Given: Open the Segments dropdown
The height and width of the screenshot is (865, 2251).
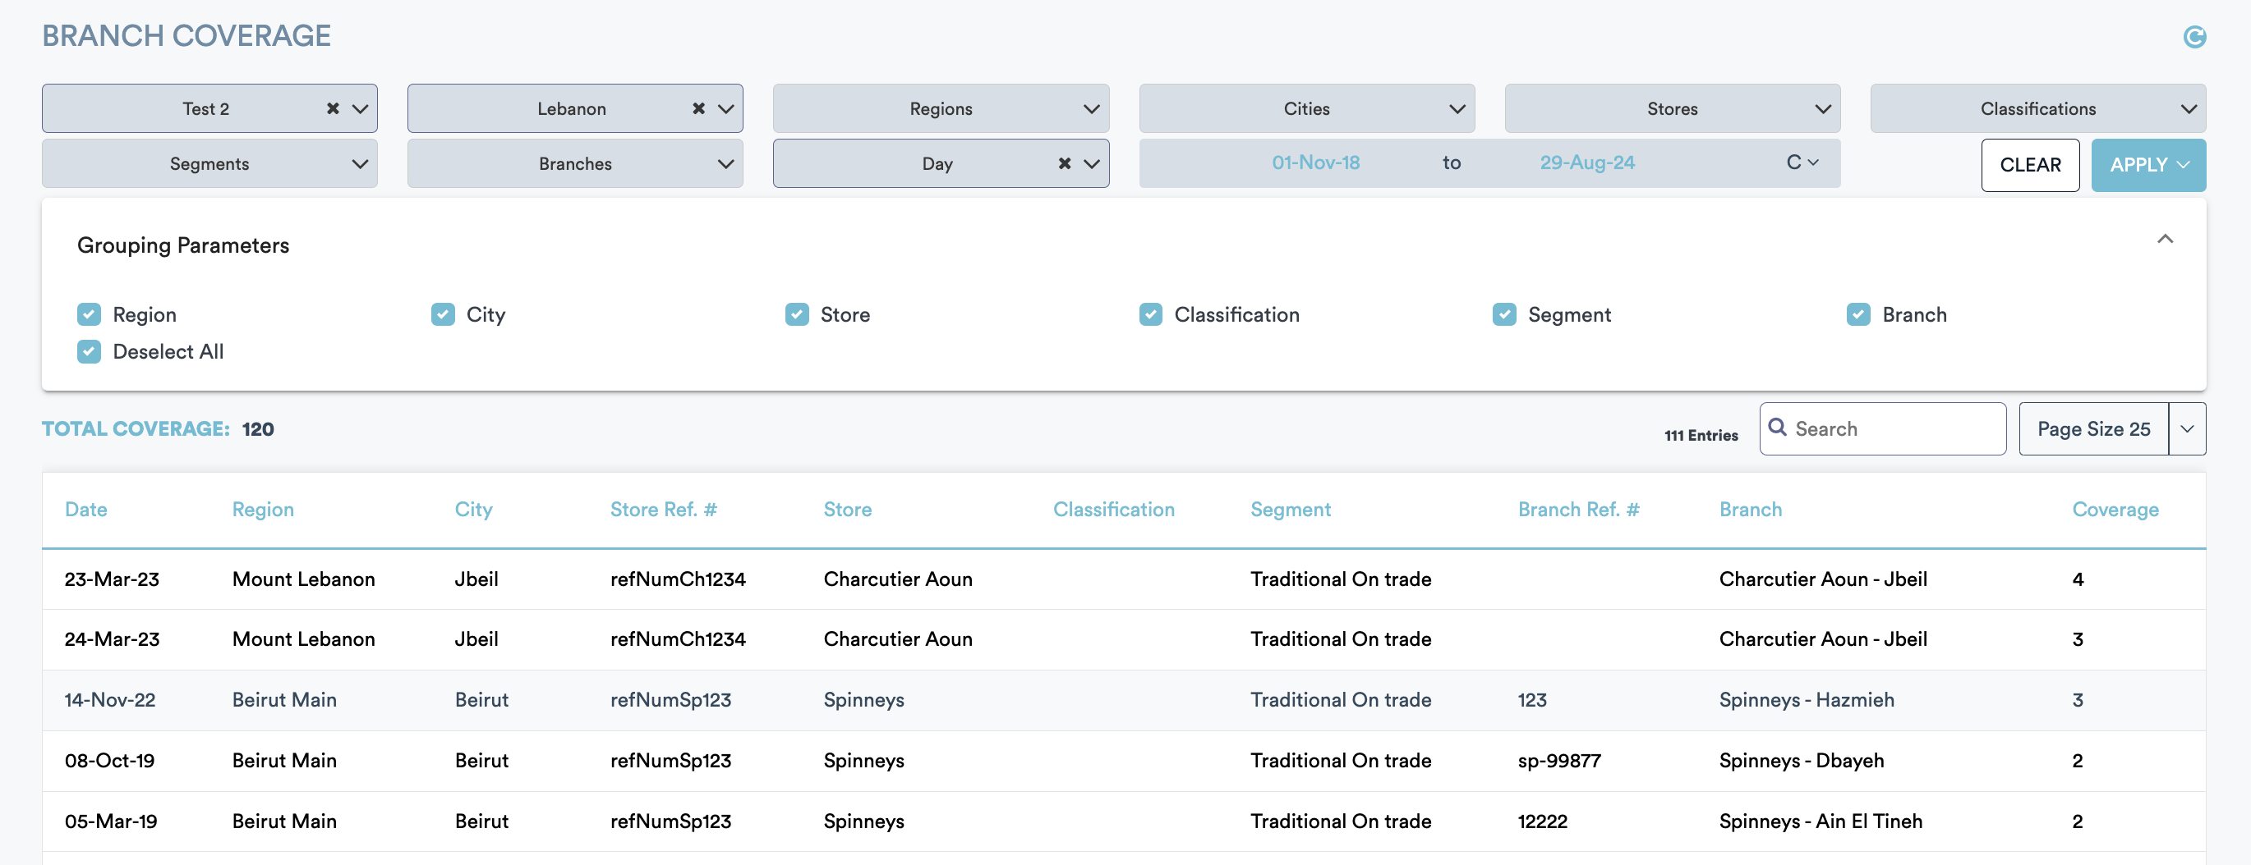Looking at the screenshot, I should pyautogui.click(x=209, y=163).
